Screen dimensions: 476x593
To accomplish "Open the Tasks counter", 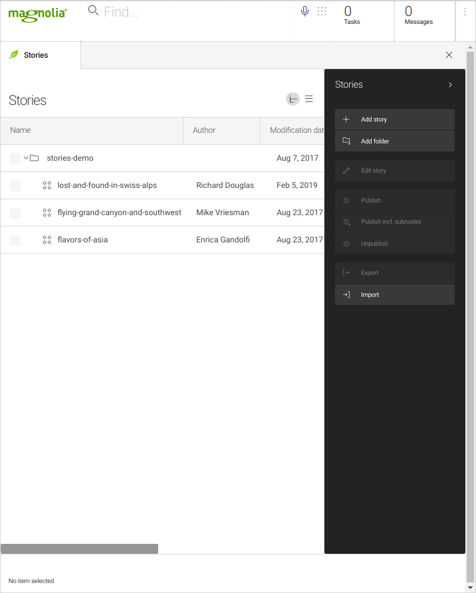I will [364, 21].
